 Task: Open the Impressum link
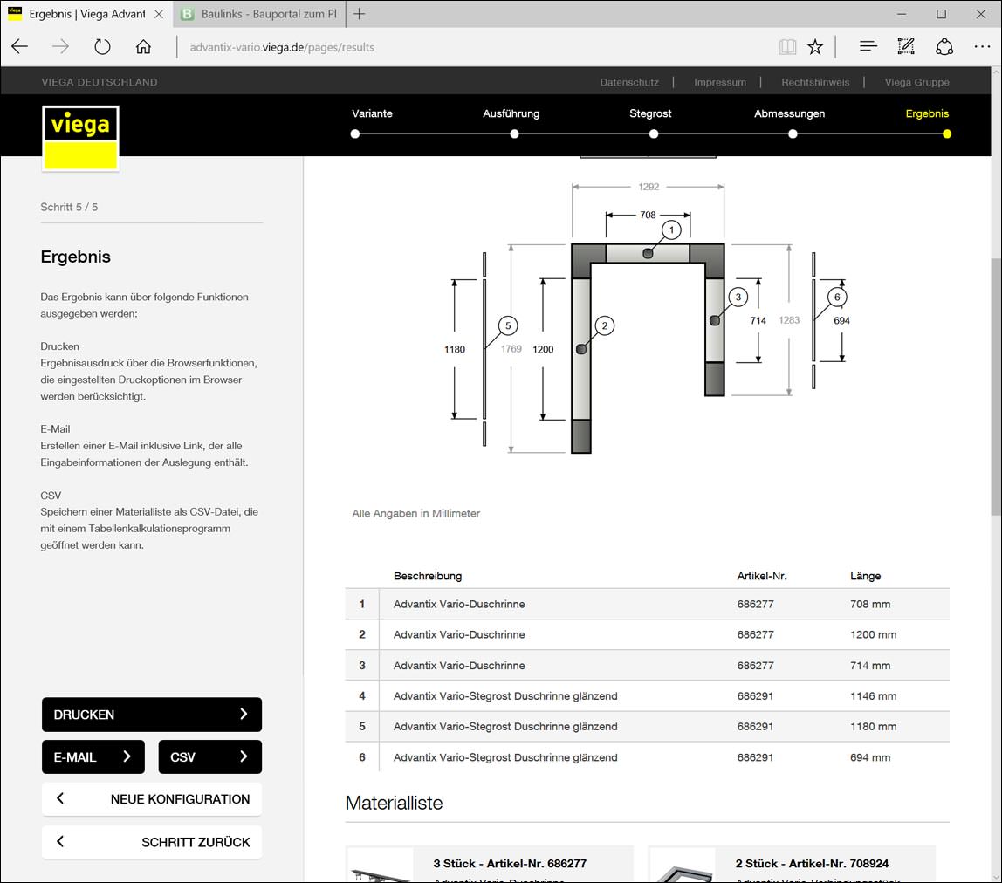[x=719, y=82]
